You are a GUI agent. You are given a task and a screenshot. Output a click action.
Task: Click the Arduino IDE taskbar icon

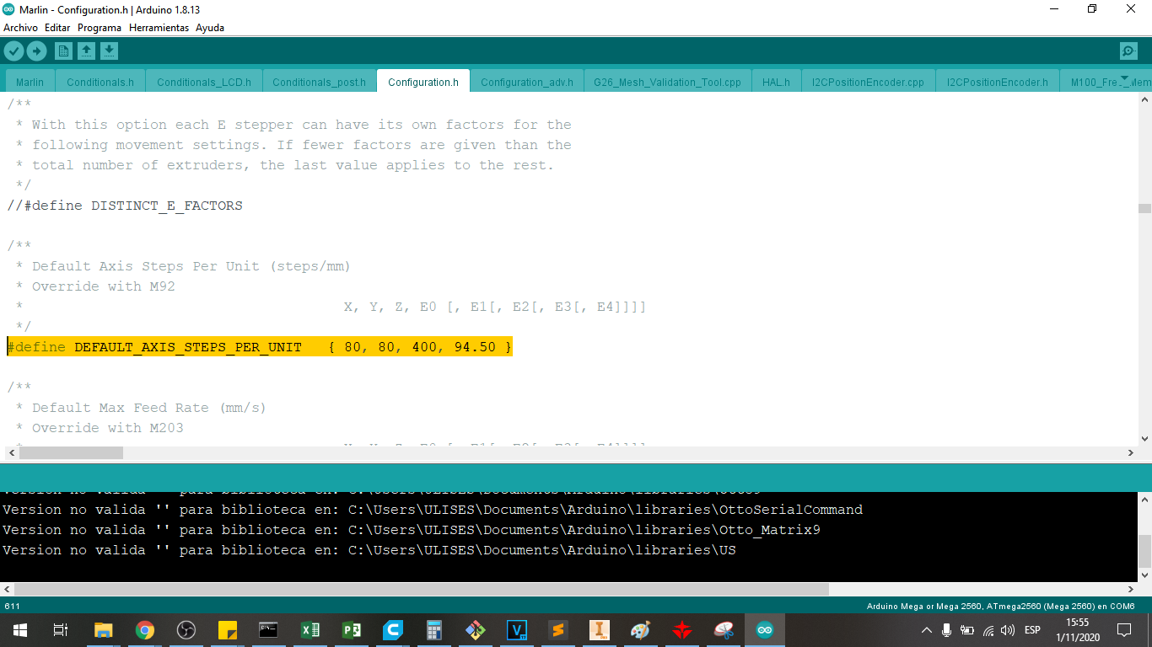[x=765, y=630]
